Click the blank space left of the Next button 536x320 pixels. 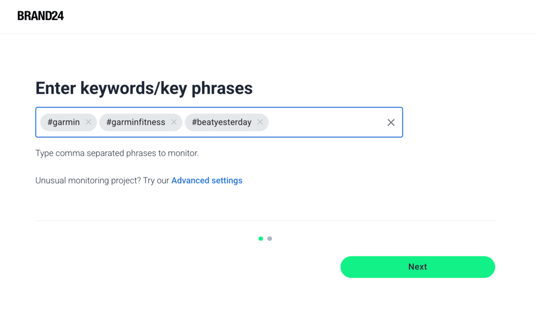[x=188, y=267]
